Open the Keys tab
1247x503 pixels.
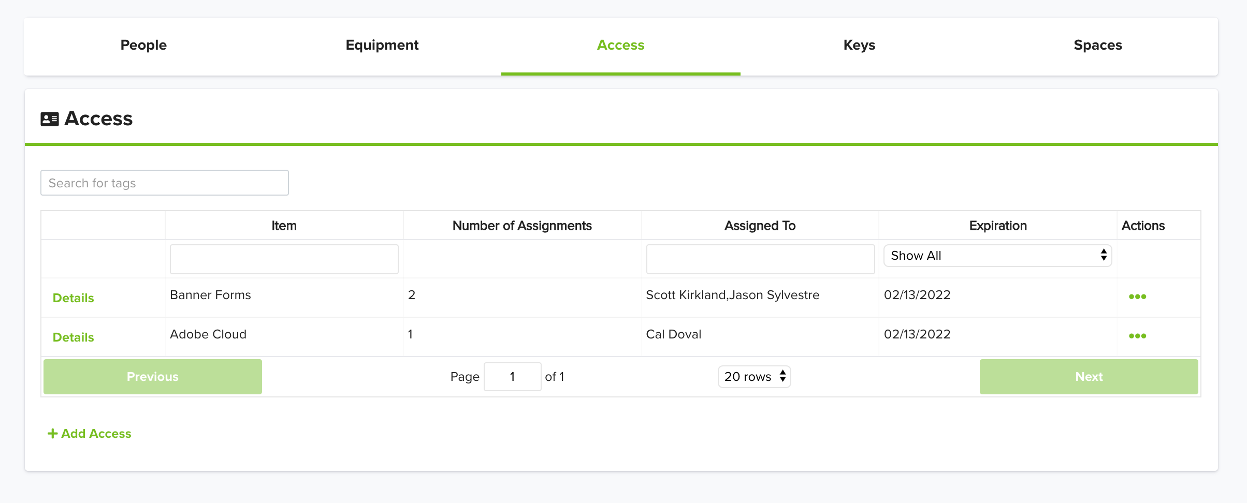(859, 46)
